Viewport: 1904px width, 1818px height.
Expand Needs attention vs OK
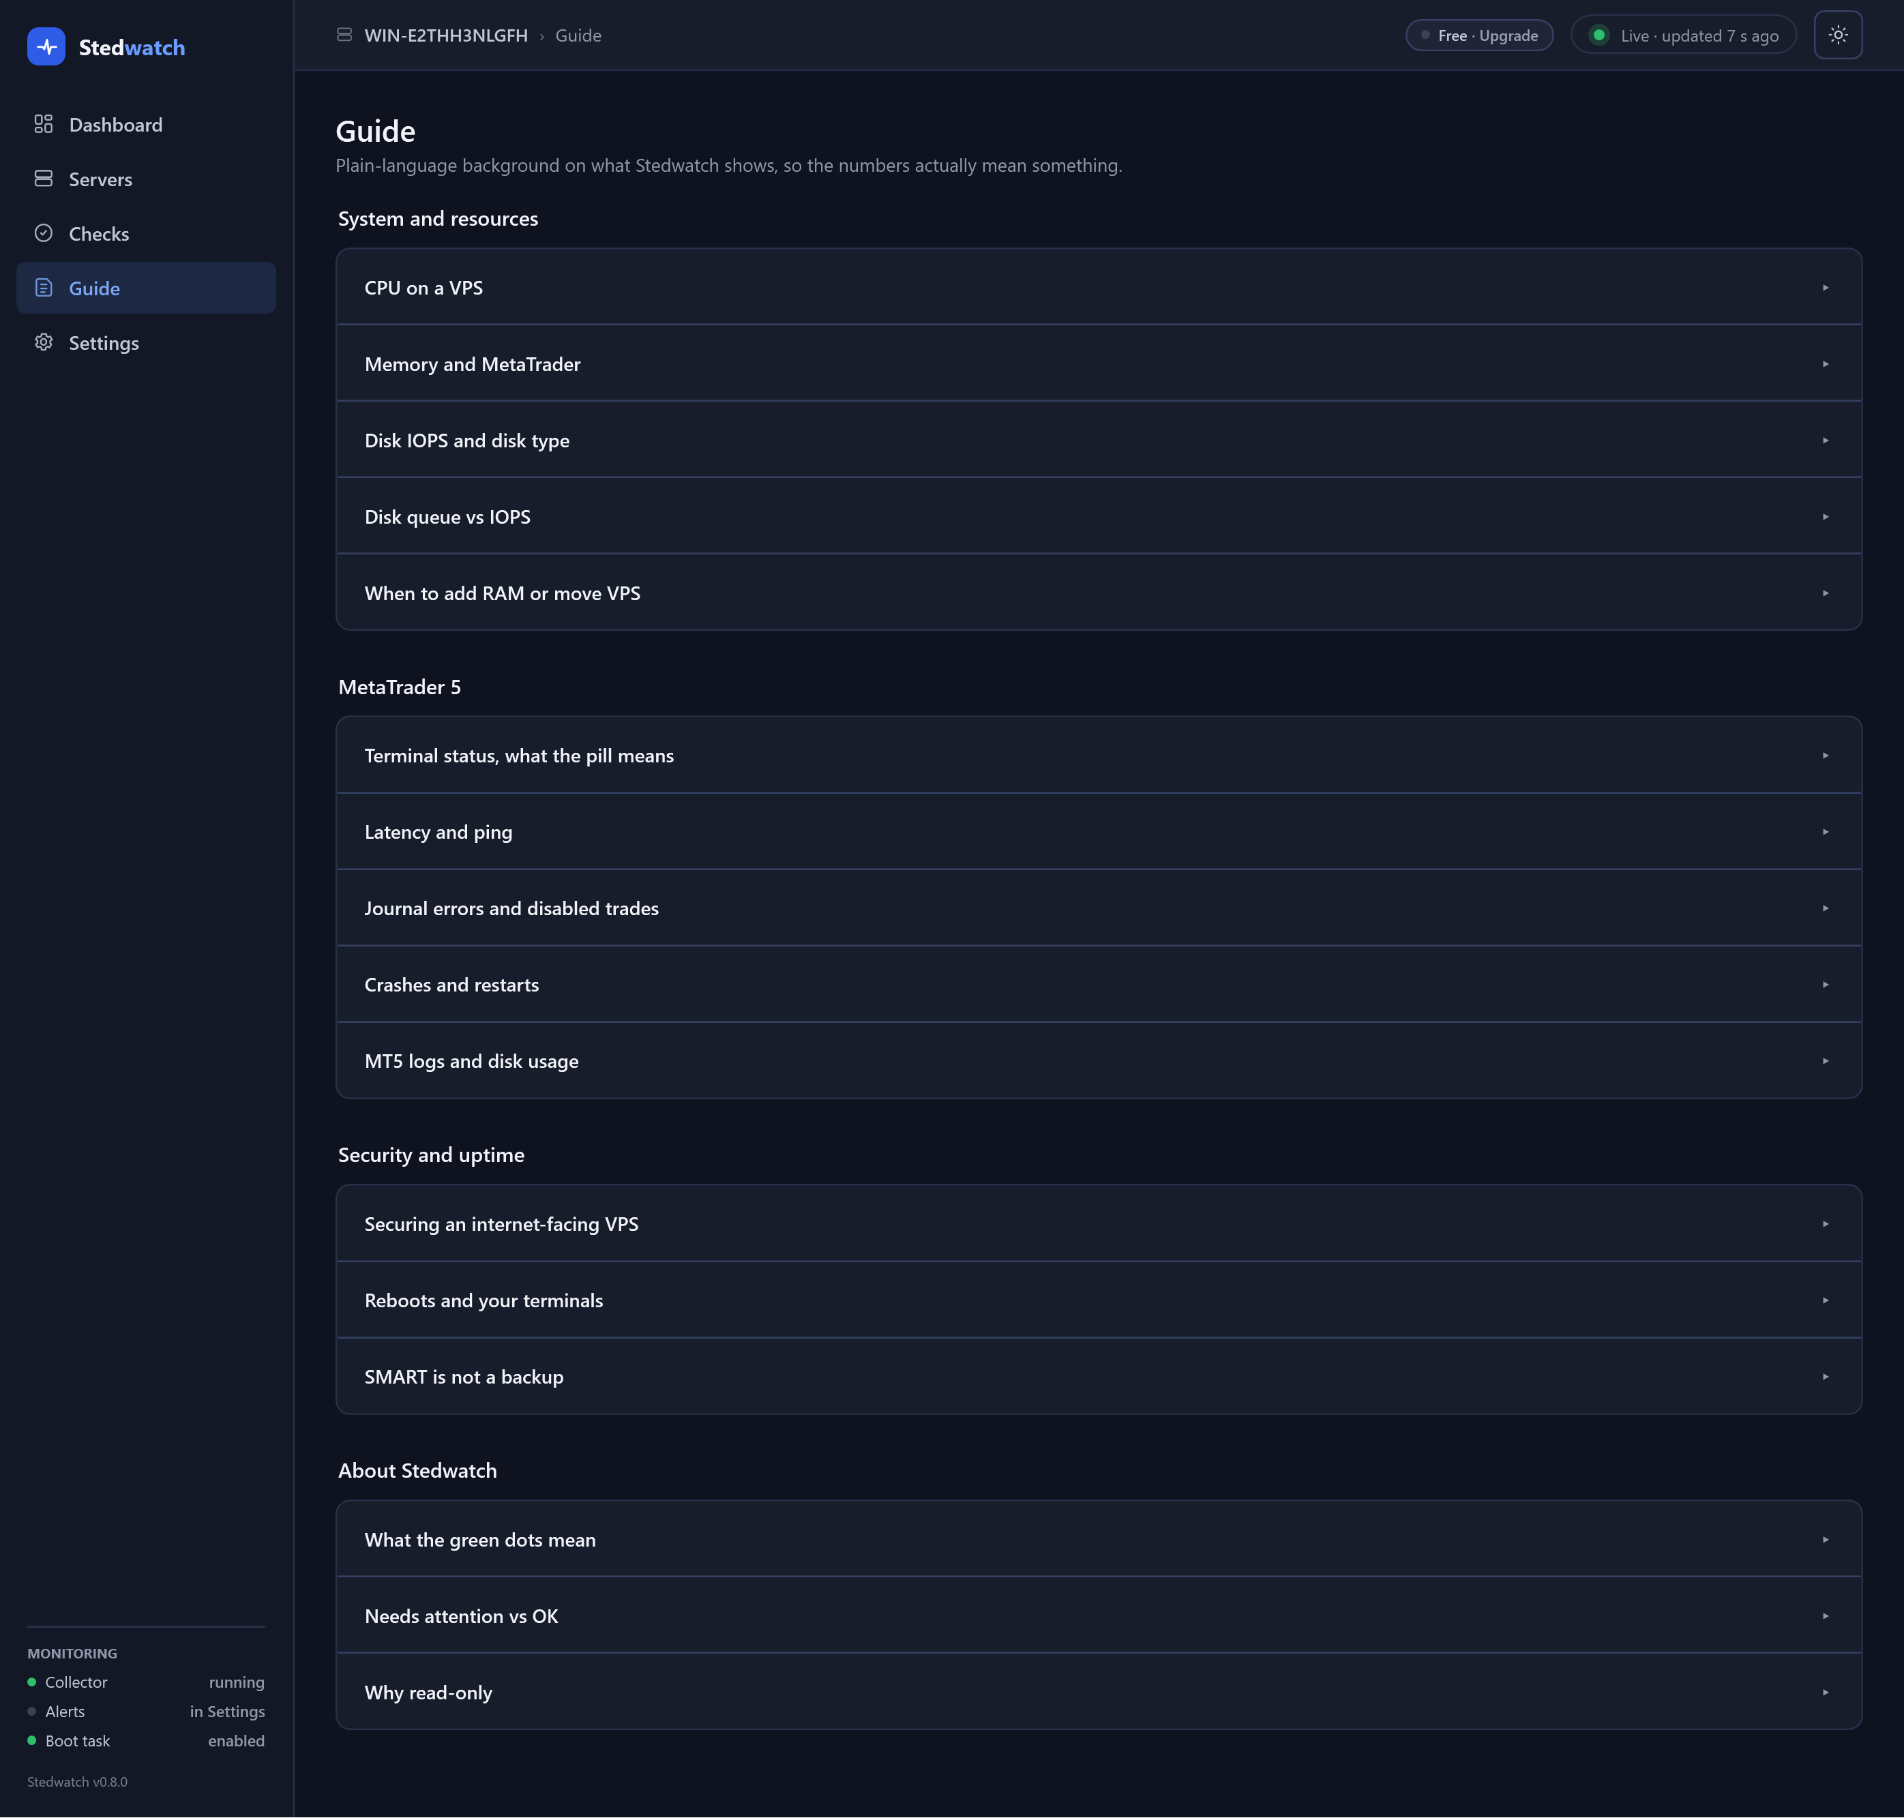tap(1099, 1615)
